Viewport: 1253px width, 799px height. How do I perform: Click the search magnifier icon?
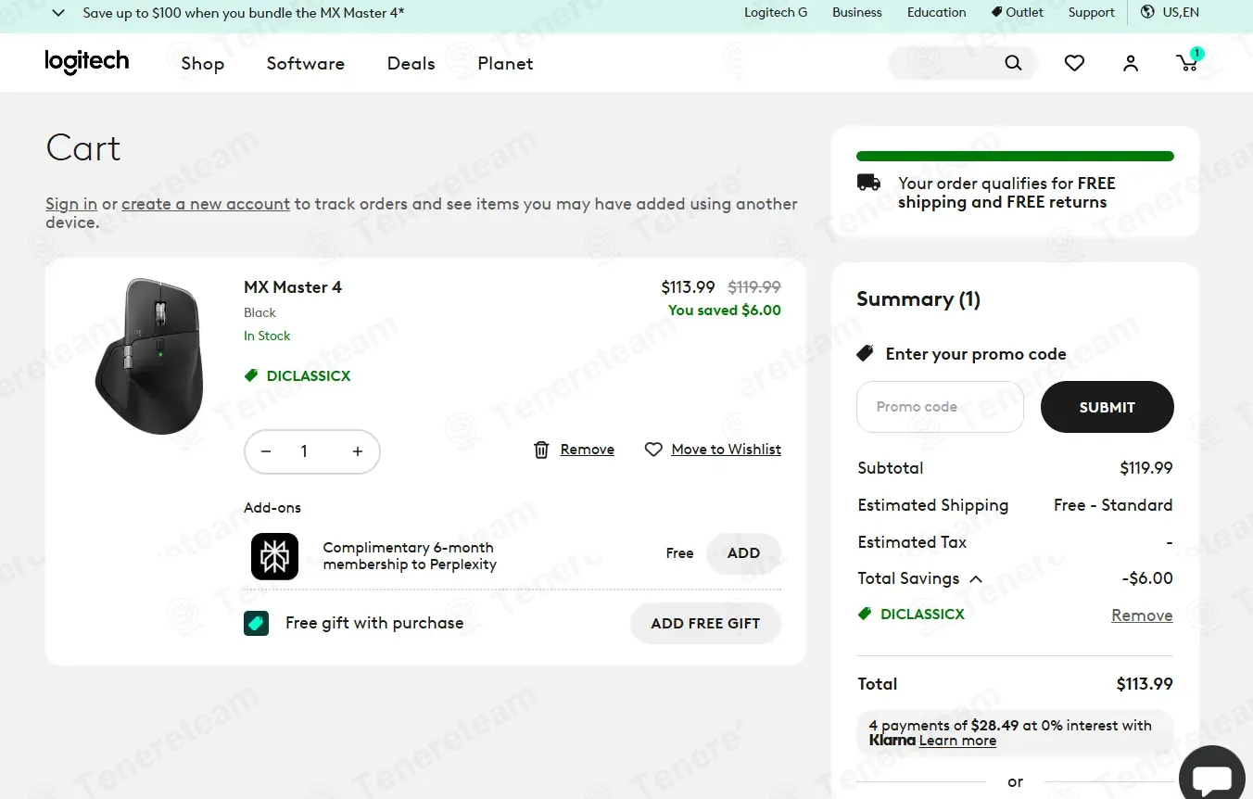click(x=1013, y=63)
